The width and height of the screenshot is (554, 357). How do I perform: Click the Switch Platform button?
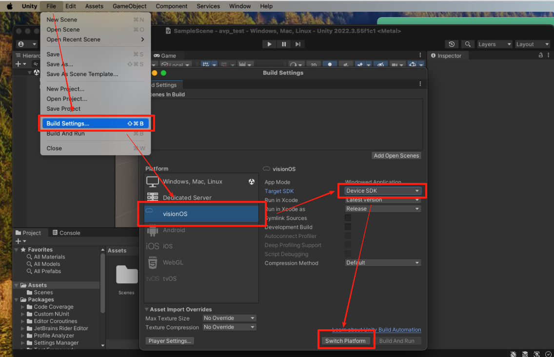(345, 341)
